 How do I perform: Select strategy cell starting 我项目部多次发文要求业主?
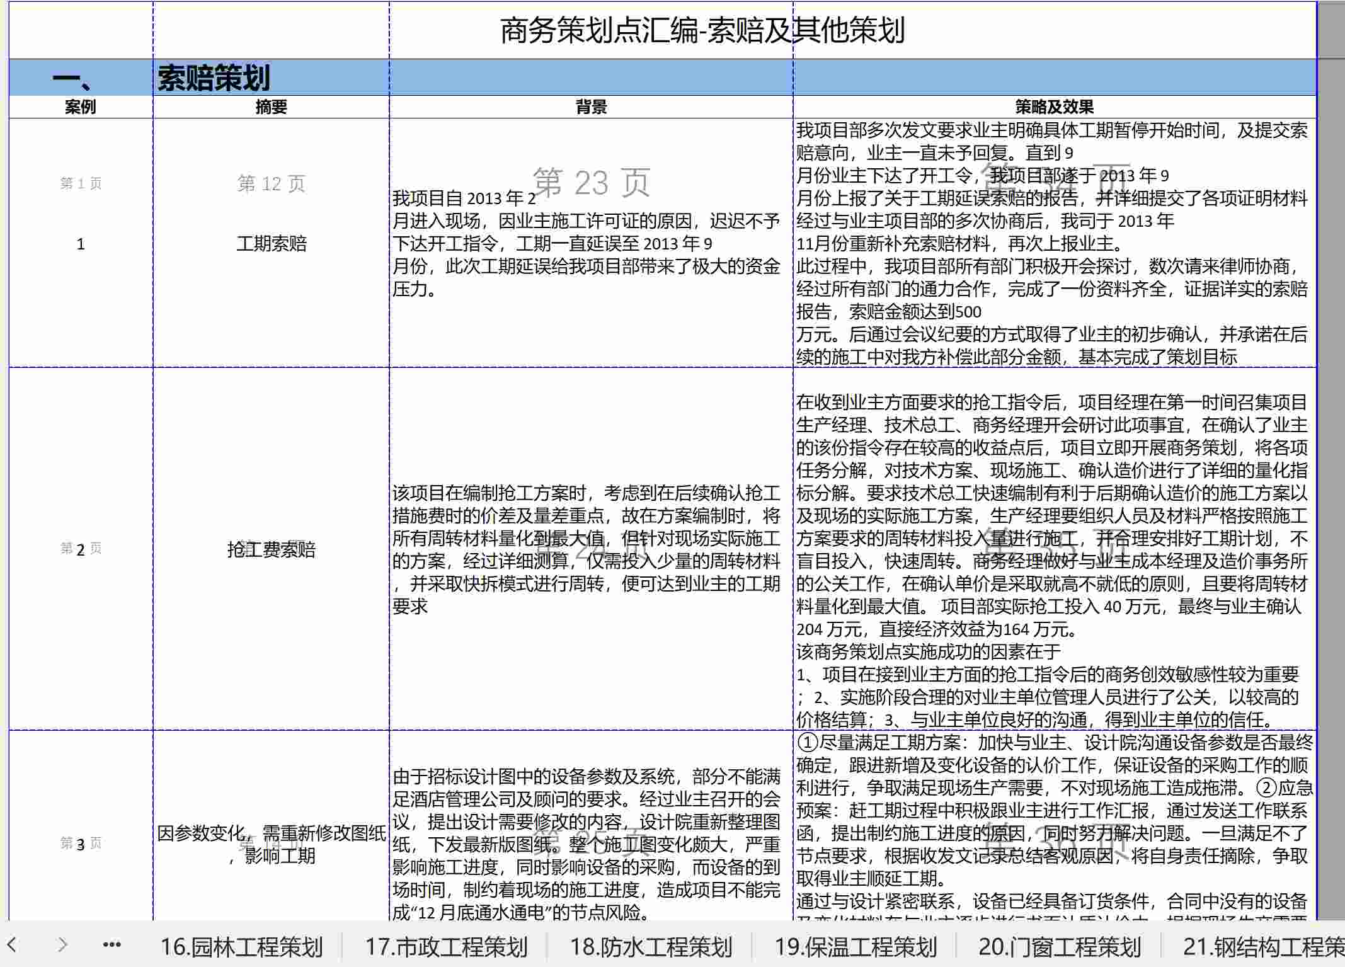click(x=1055, y=243)
